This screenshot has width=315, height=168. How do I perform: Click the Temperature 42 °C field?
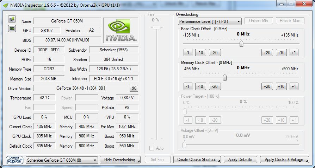click(x=44, y=98)
